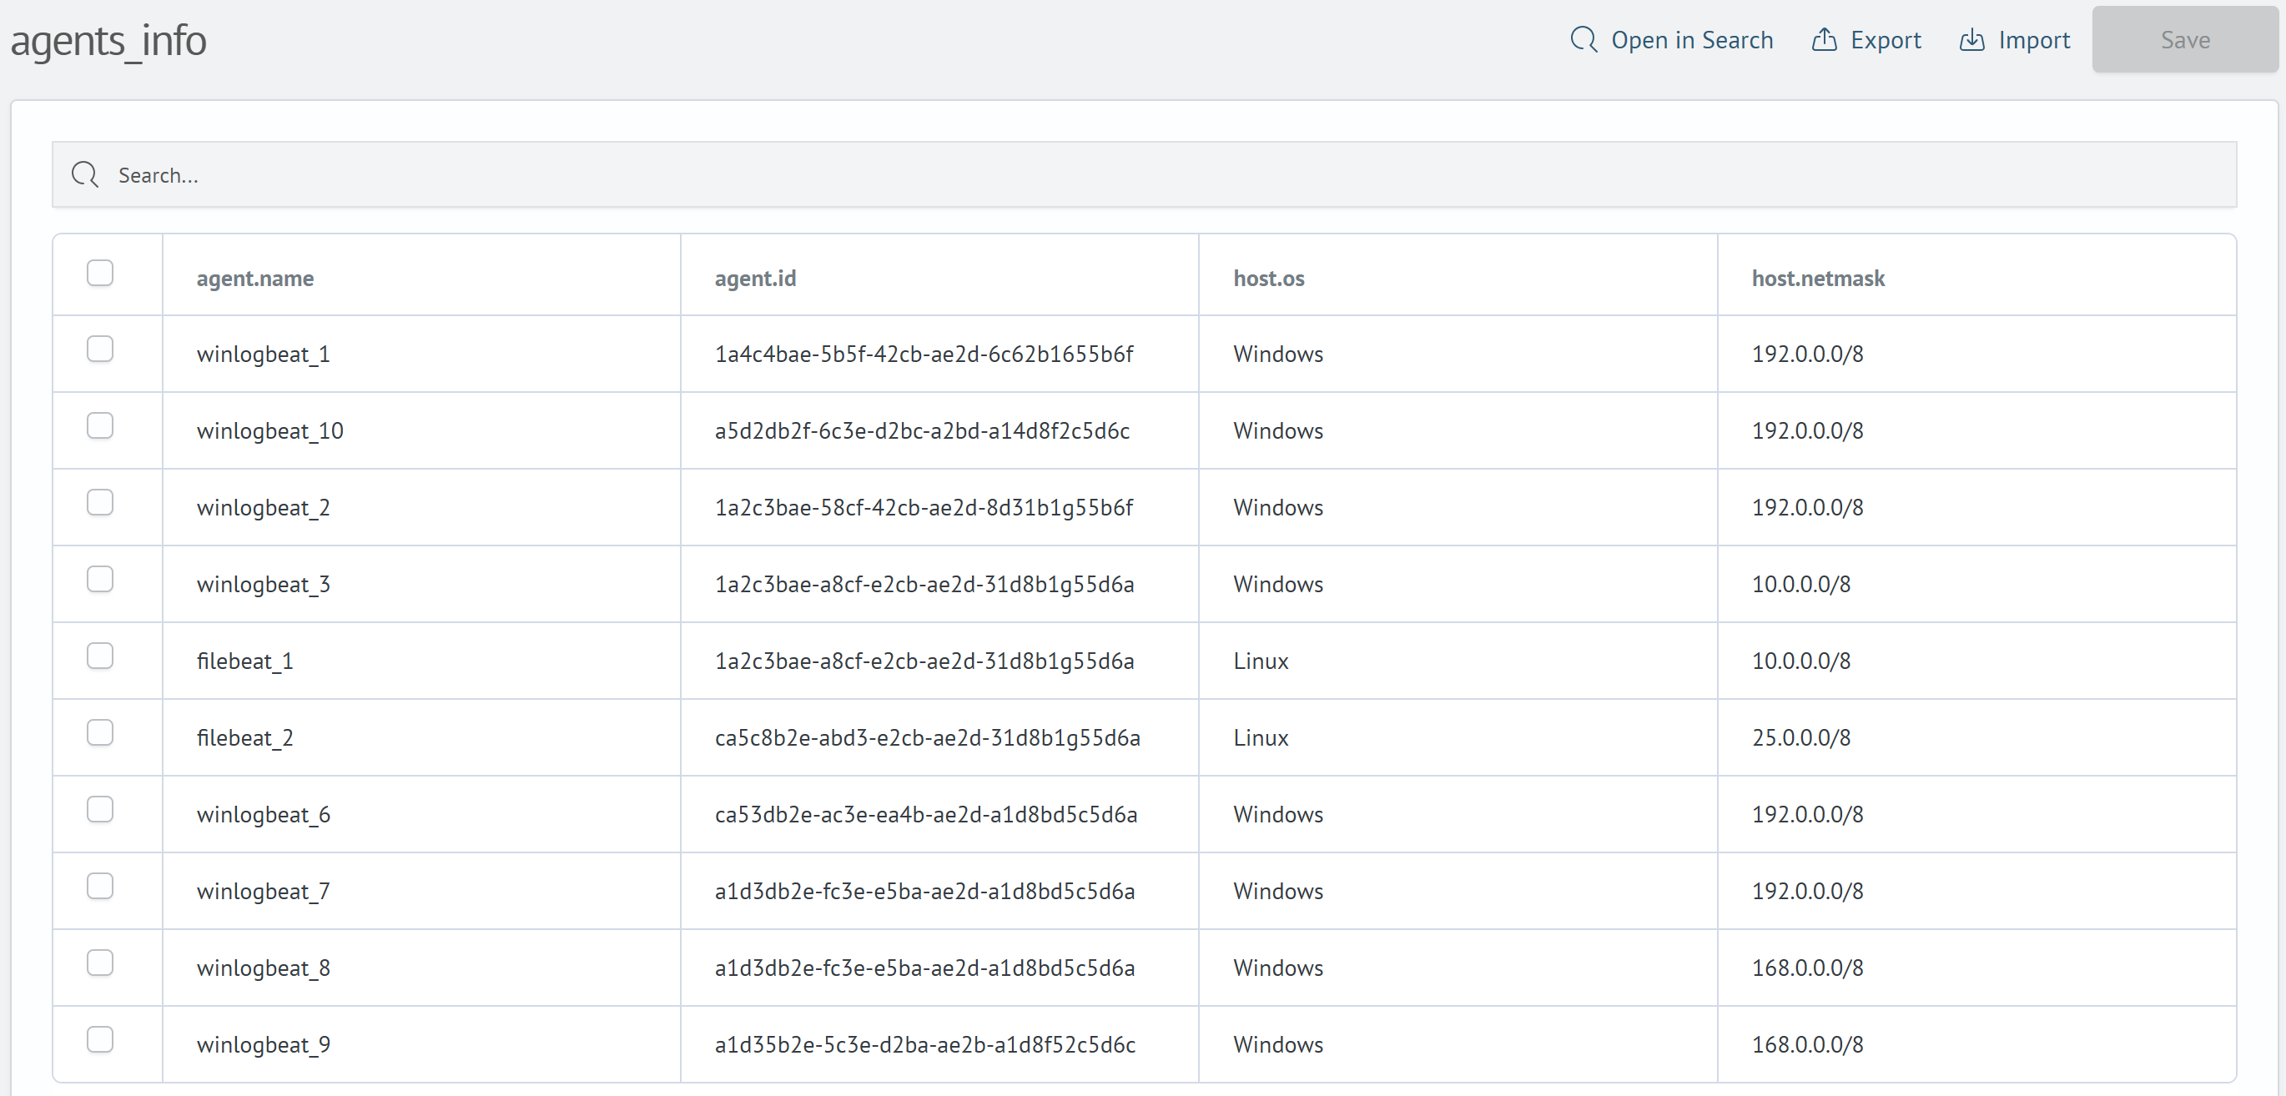
Task: Toggle the select-all checkbox in the header
Action: tap(100, 273)
